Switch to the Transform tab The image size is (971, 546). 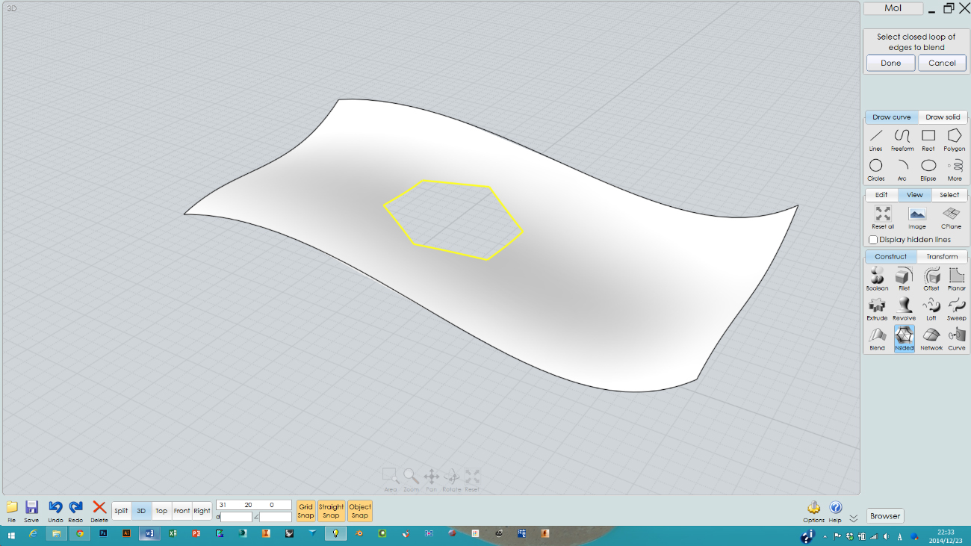942,256
